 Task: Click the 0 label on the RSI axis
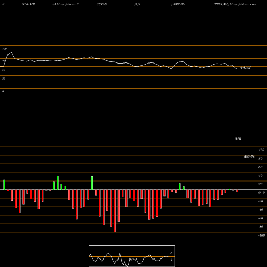tap(3, 91)
